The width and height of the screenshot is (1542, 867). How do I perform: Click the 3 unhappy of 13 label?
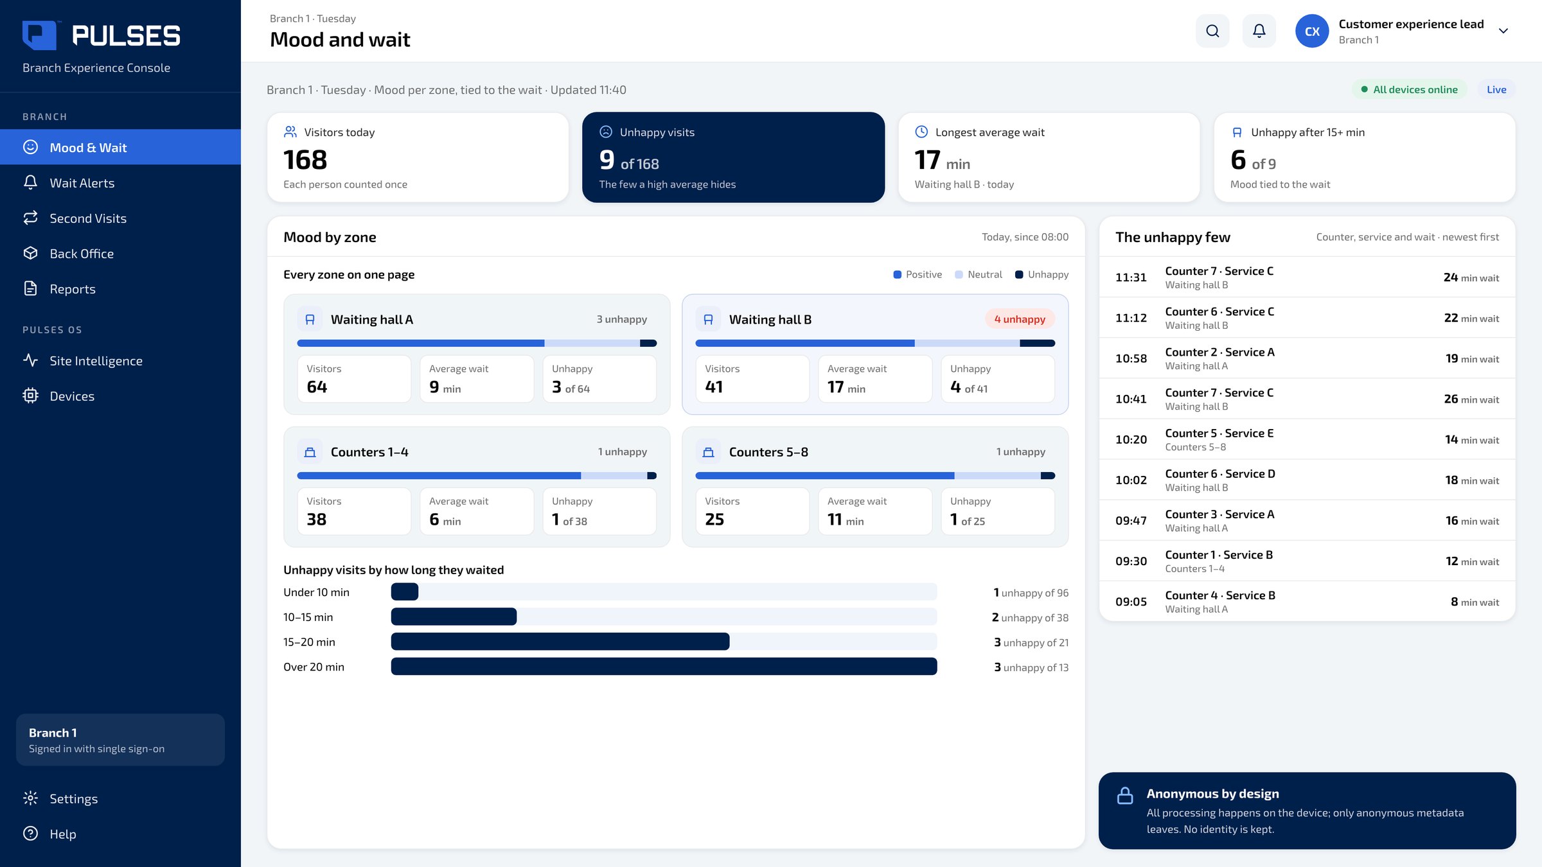click(1031, 667)
